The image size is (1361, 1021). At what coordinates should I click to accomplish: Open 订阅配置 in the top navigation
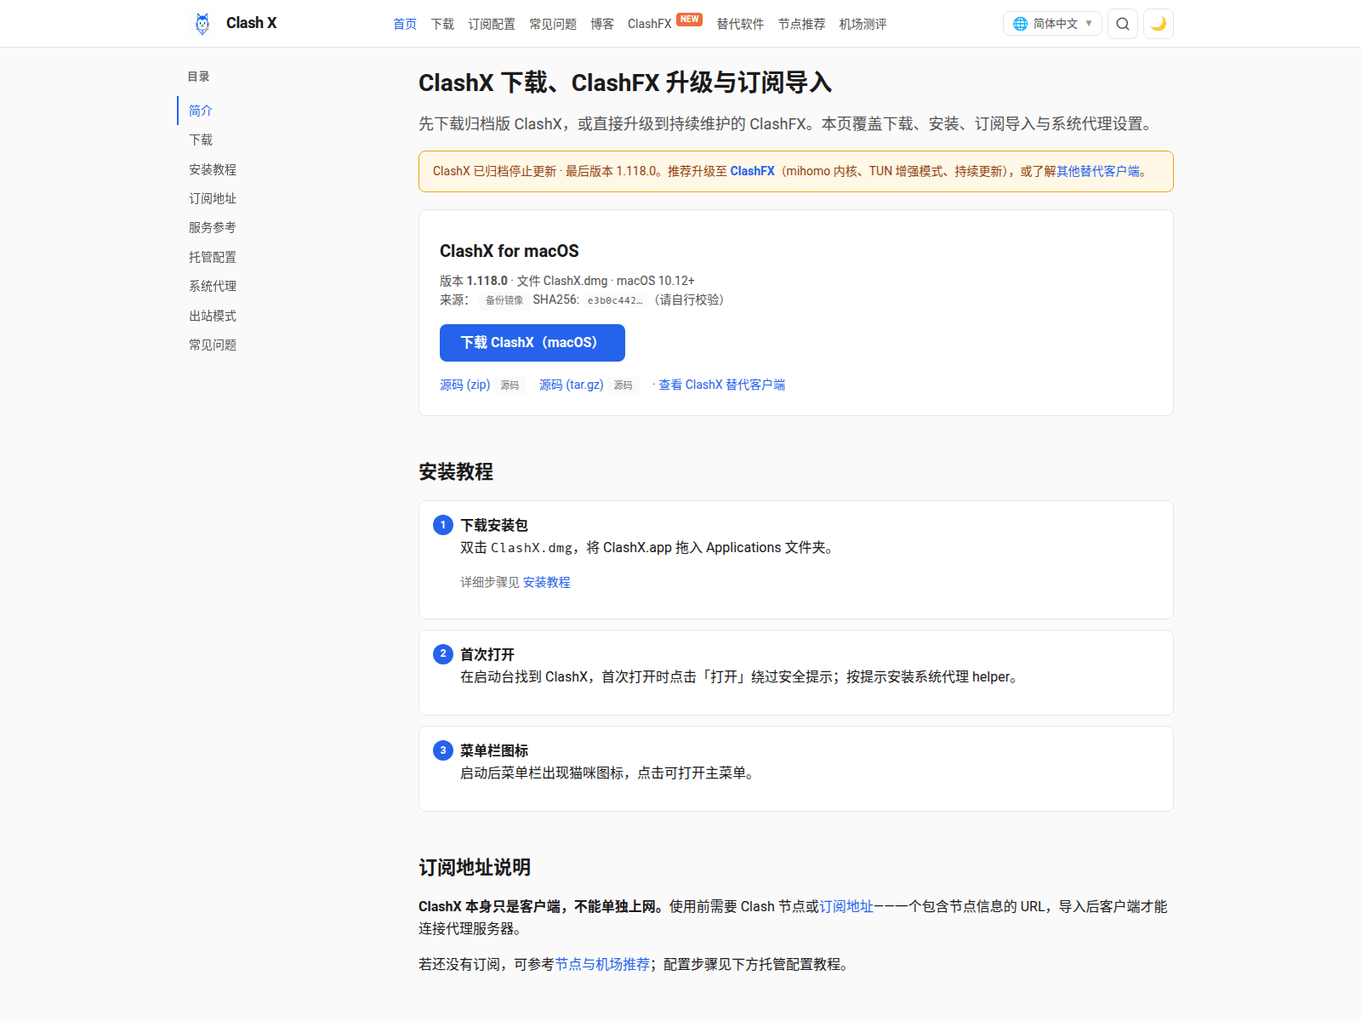point(492,24)
